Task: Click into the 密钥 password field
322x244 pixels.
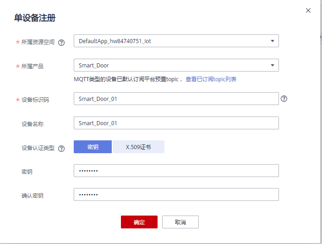Action: pyautogui.click(x=176, y=171)
